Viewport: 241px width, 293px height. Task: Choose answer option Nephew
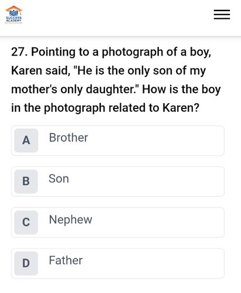(x=118, y=223)
